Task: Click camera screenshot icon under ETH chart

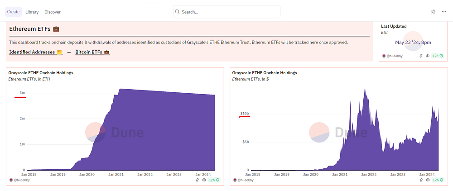Action: 204,180
